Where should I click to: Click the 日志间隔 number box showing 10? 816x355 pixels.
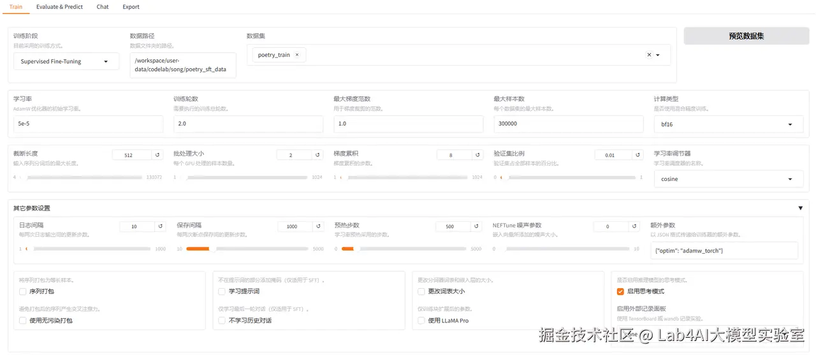137,226
